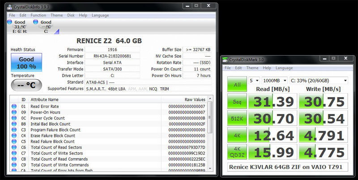The image size is (358, 180).
Task: Click 4K QD32 write result 4.775
Action: point(324,151)
